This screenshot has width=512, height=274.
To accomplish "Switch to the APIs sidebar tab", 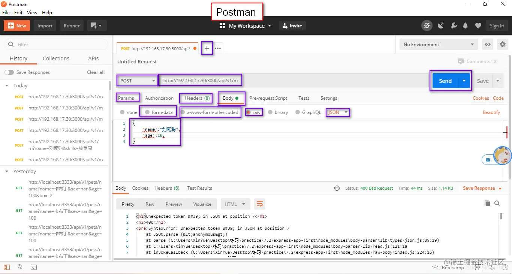I will tap(93, 58).
